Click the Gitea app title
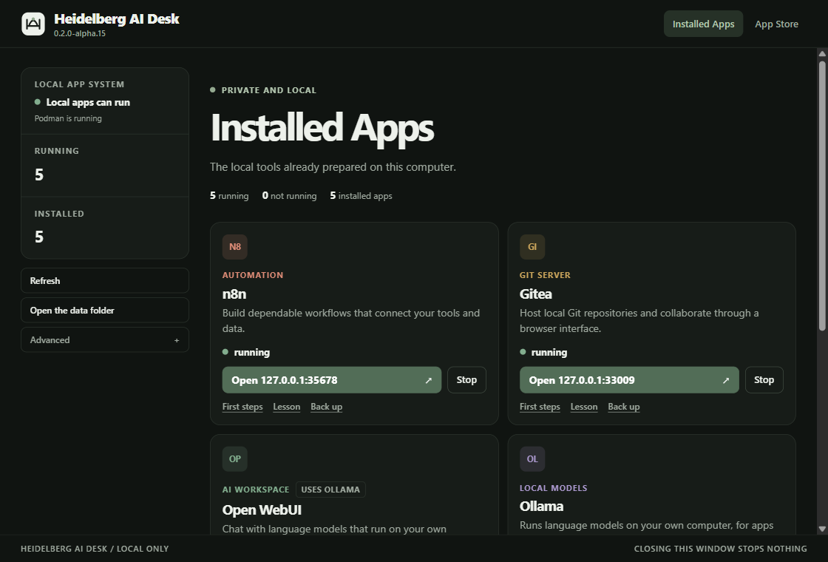 click(x=535, y=294)
